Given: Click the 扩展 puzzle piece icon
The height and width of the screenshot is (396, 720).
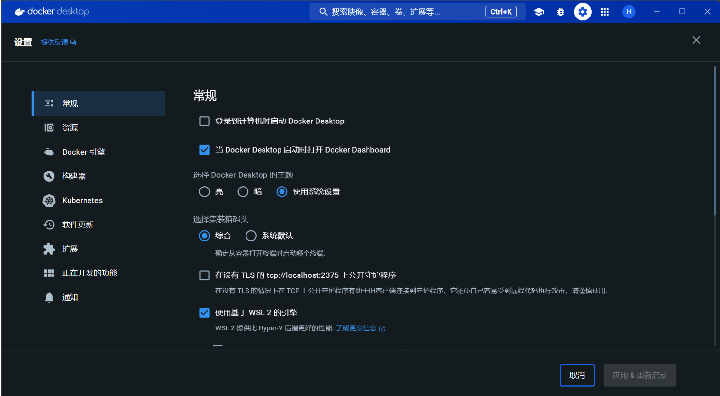Looking at the screenshot, I should (49, 249).
